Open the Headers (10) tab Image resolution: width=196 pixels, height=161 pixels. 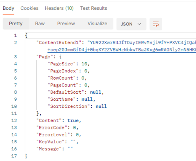(x=59, y=8)
